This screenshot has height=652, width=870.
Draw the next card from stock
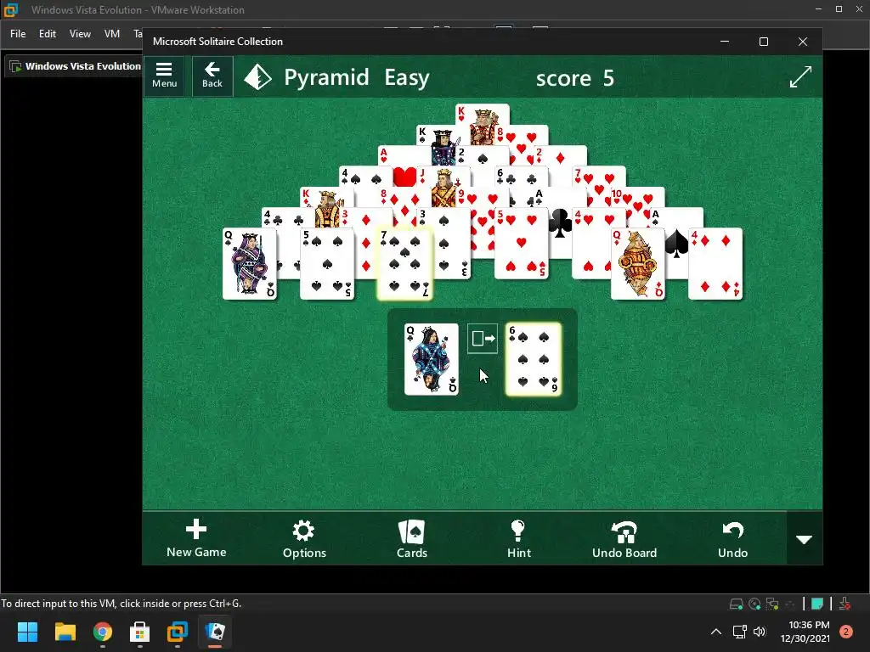click(483, 338)
